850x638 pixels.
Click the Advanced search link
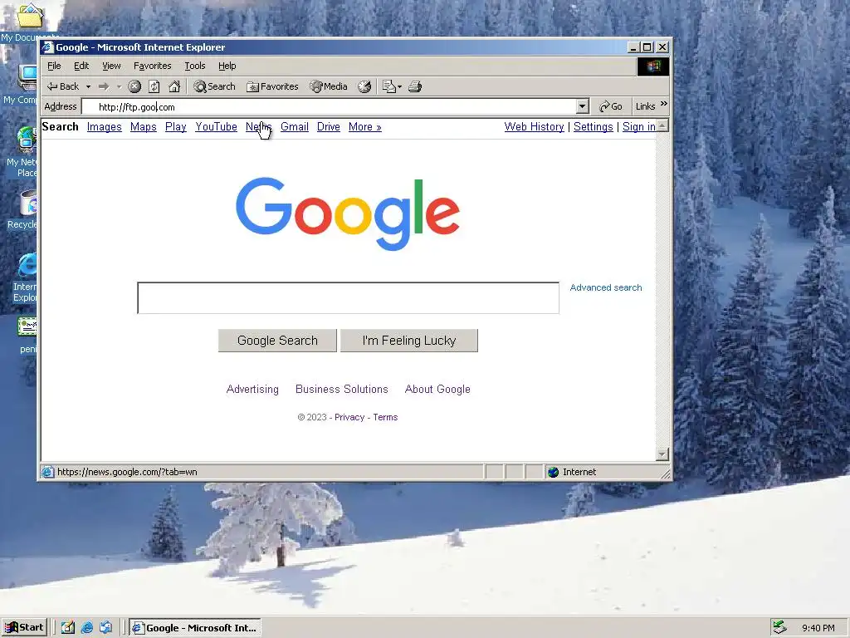(605, 287)
